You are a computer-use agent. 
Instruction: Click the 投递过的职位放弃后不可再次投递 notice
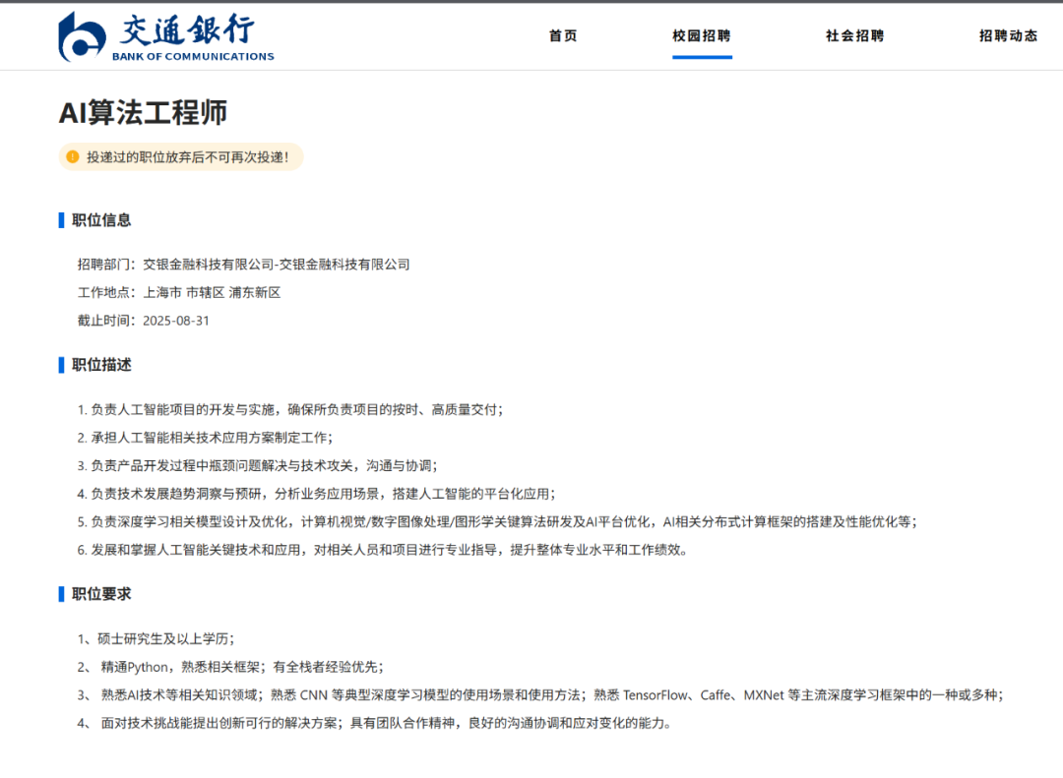pos(181,157)
